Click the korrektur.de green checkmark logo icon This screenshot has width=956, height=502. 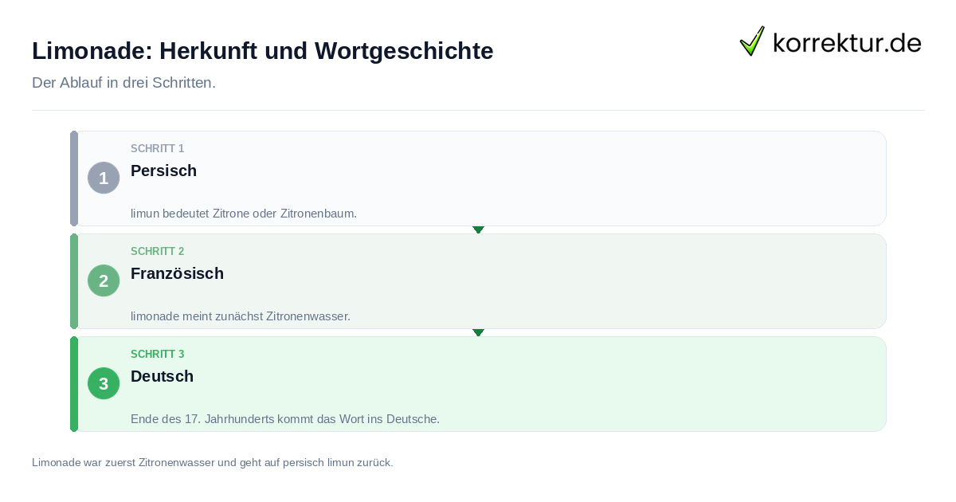pos(752,41)
